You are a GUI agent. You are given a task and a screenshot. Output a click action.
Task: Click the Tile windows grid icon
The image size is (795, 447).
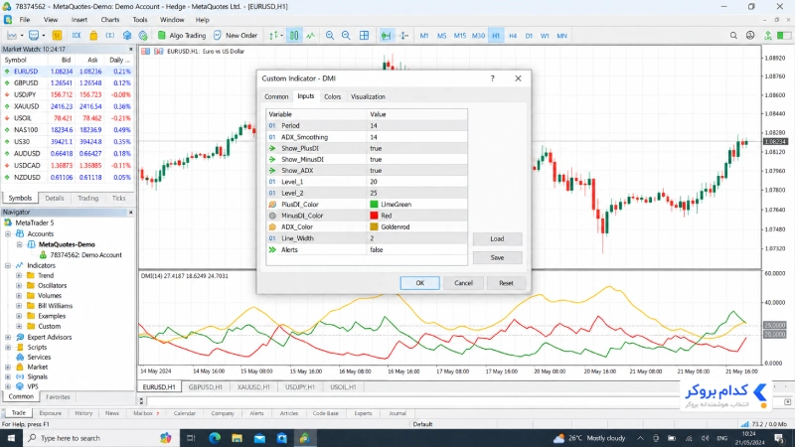[x=364, y=36]
